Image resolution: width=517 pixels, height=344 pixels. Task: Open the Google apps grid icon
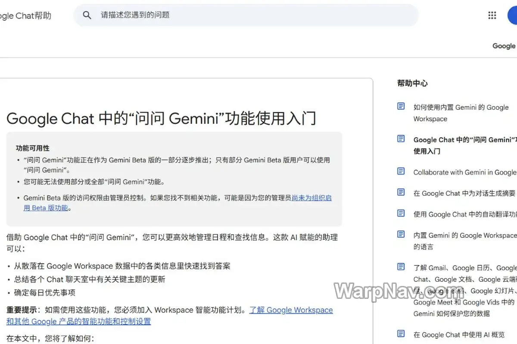coord(492,15)
